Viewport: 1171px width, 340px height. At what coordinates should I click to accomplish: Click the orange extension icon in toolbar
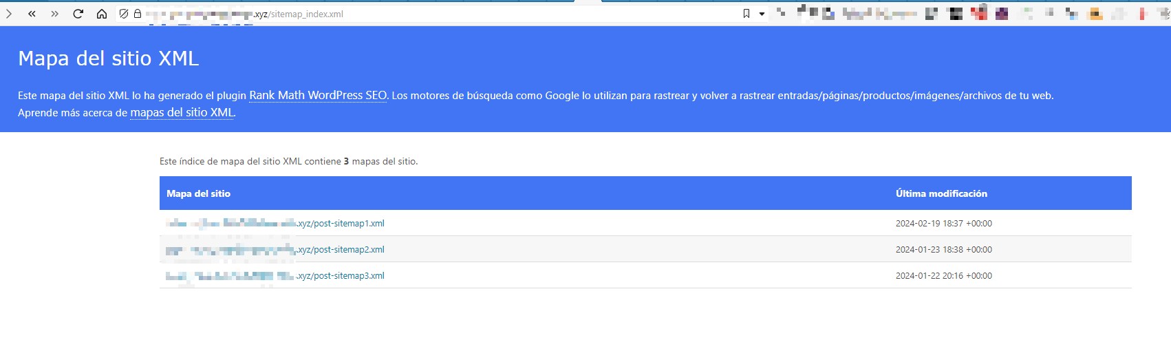(x=1095, y=14)
